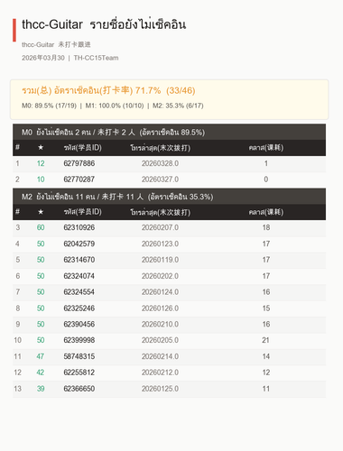This screenshot has width=343, height=451.
Task: Click student ID '62390456'
Action: pyautogui.click(x=79, y=324)
